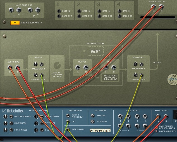The height and width of the screenshot is (142, 177).
Task: Select channel 3 Gate In jack
Action: (x=99, y=11)
